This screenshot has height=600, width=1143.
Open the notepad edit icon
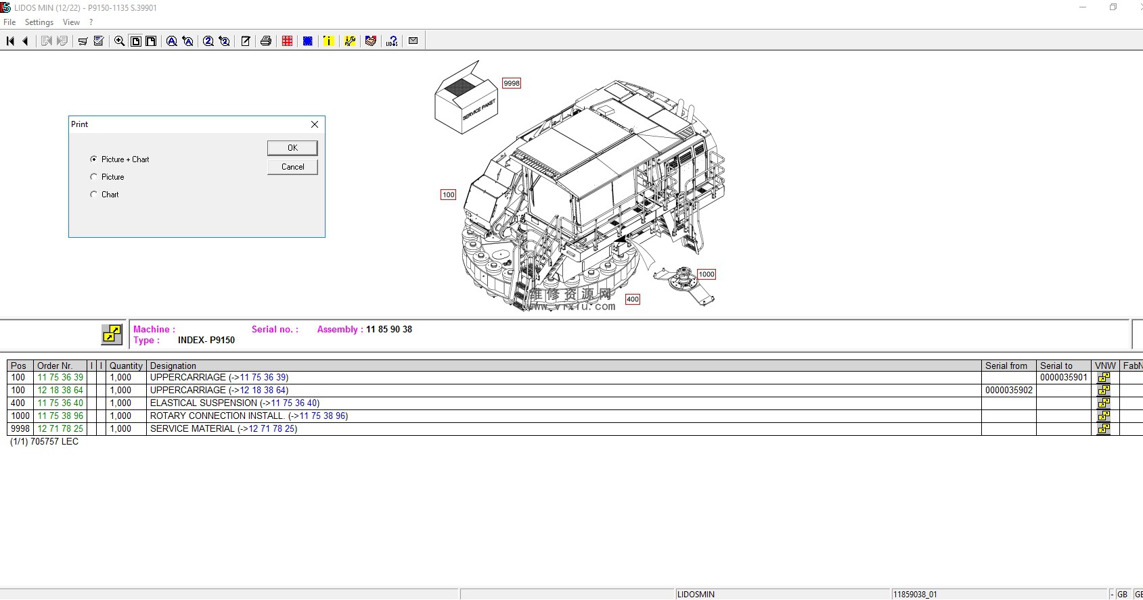(x=246, y=41)
